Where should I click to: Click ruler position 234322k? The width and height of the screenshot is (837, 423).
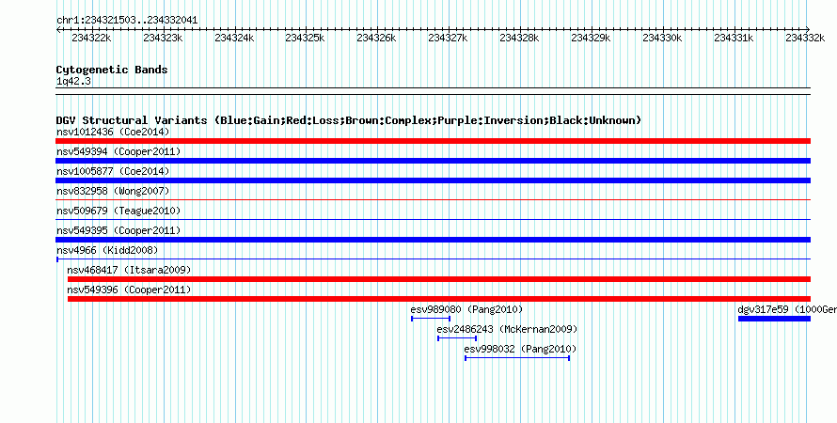click(91, 38)
